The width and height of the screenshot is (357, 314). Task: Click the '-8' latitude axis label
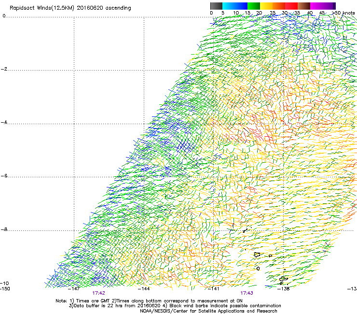tap(4, 229)
